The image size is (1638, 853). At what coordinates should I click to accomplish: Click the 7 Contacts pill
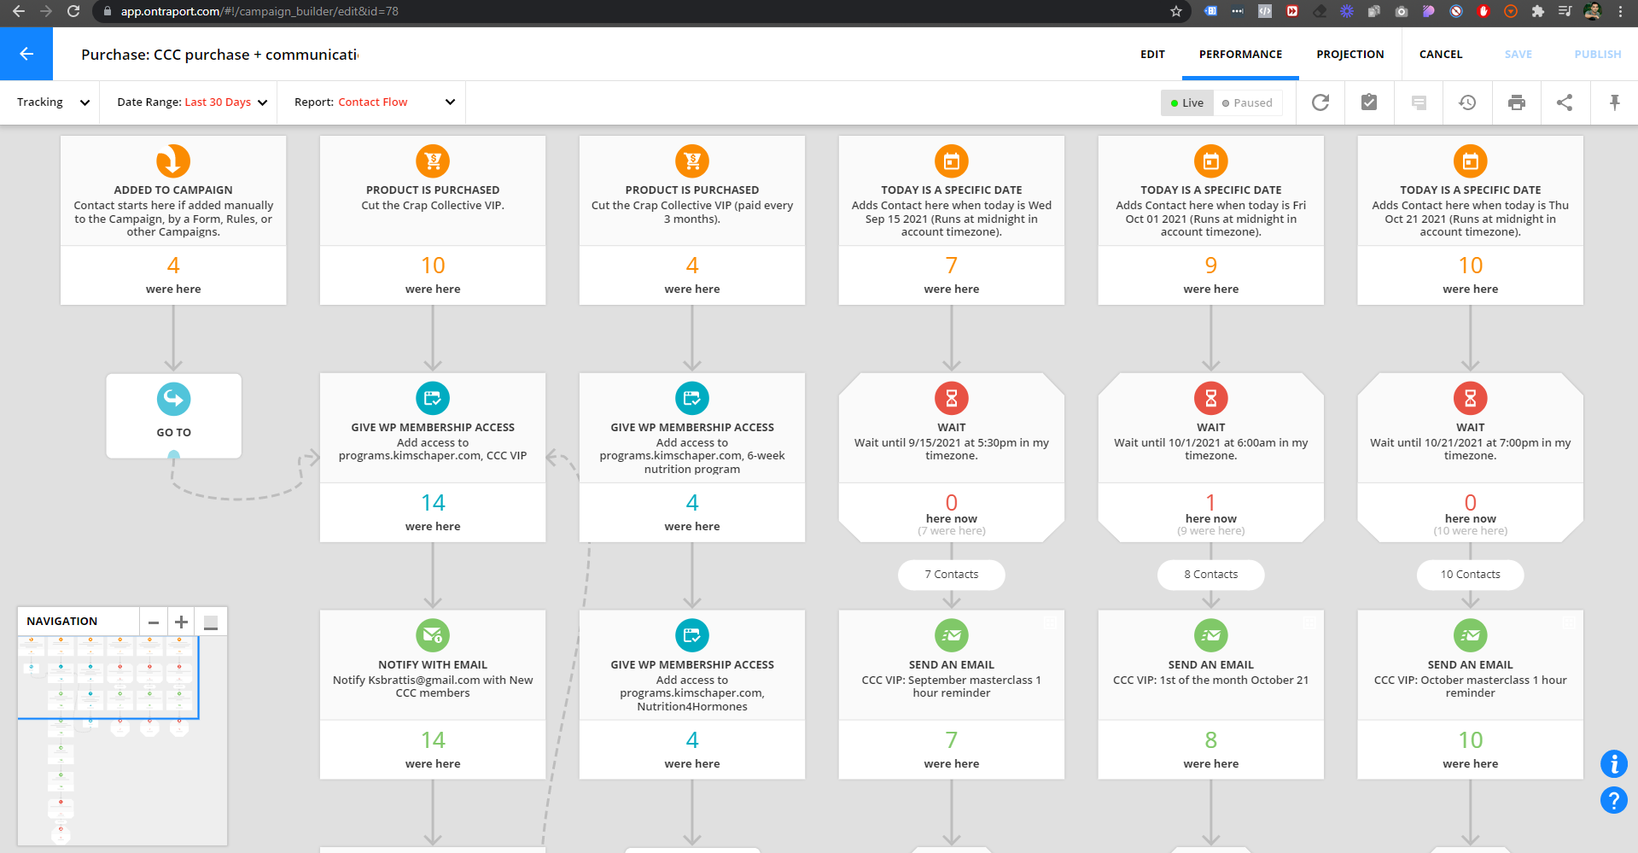point(952,575)
